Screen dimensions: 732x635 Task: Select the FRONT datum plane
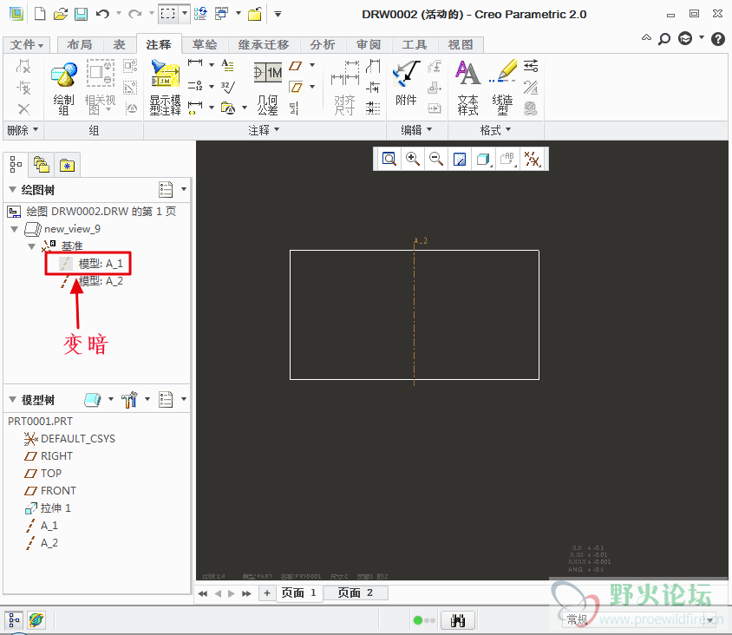[x=50, y=491]
